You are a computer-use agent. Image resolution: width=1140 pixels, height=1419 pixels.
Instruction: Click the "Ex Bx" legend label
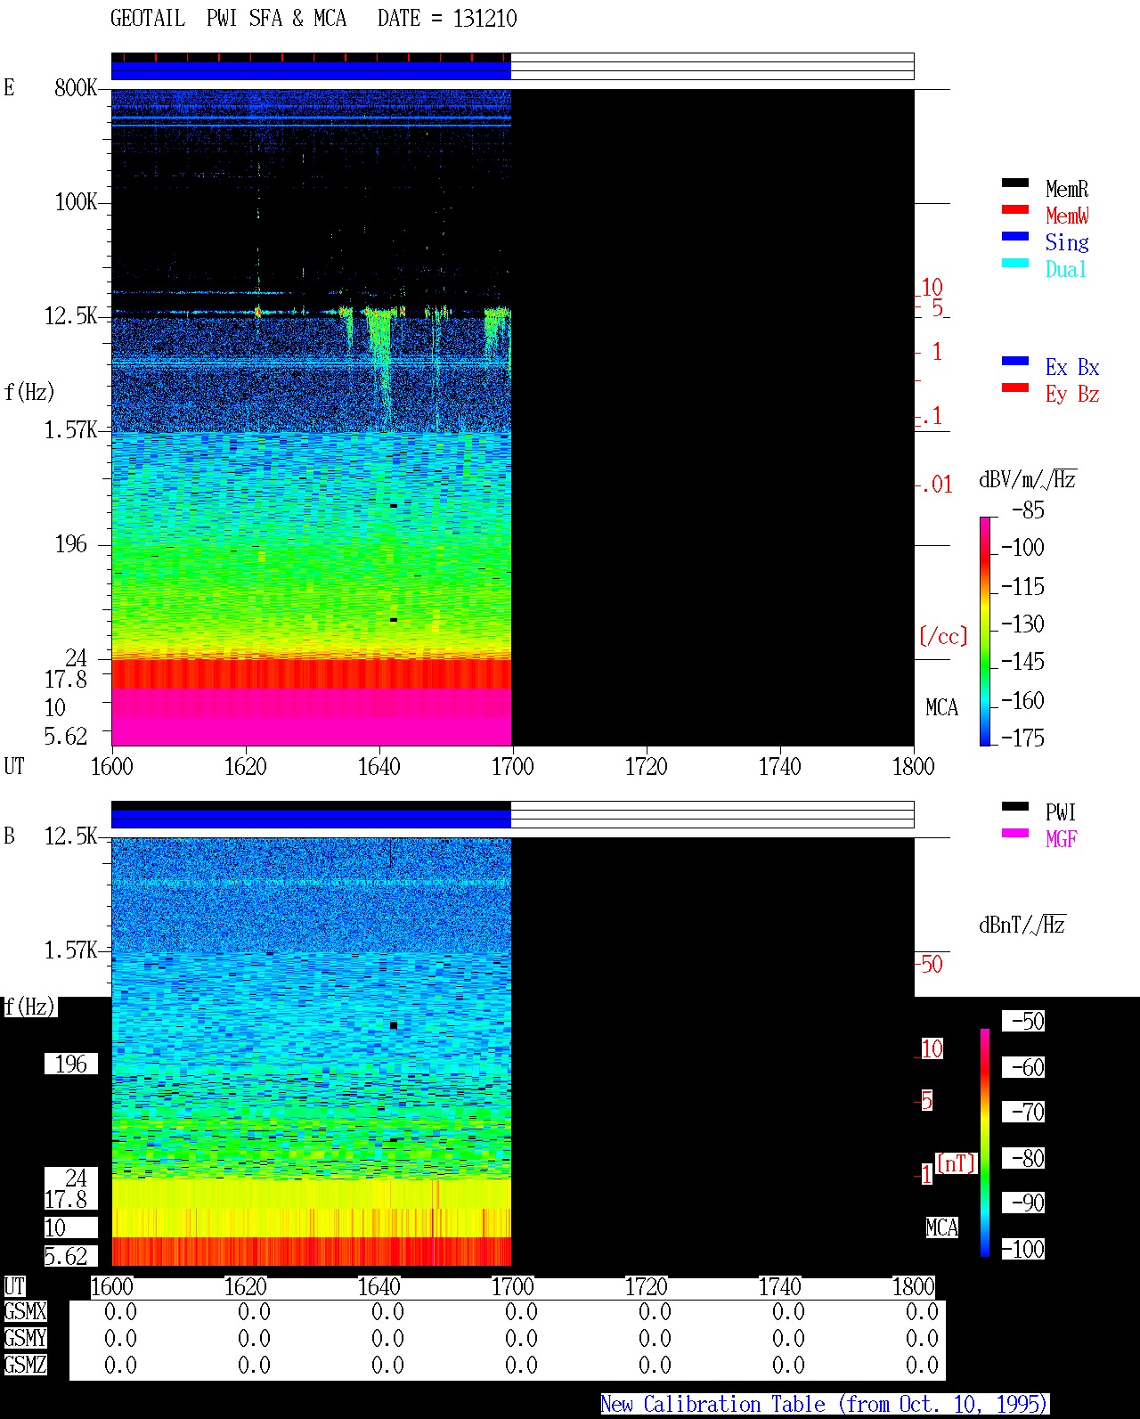tap(1072, 367)
